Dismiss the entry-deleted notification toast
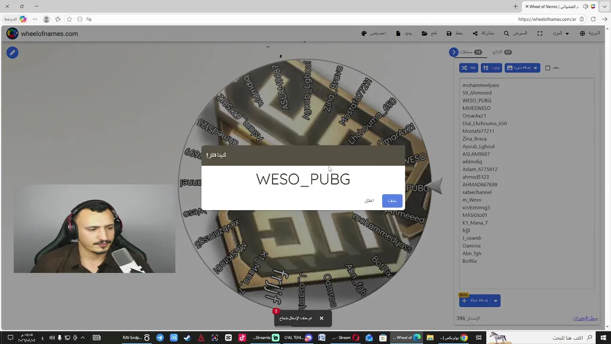Image resolution: width=611 pixels, height=344 pixels. tap(321, 318)
